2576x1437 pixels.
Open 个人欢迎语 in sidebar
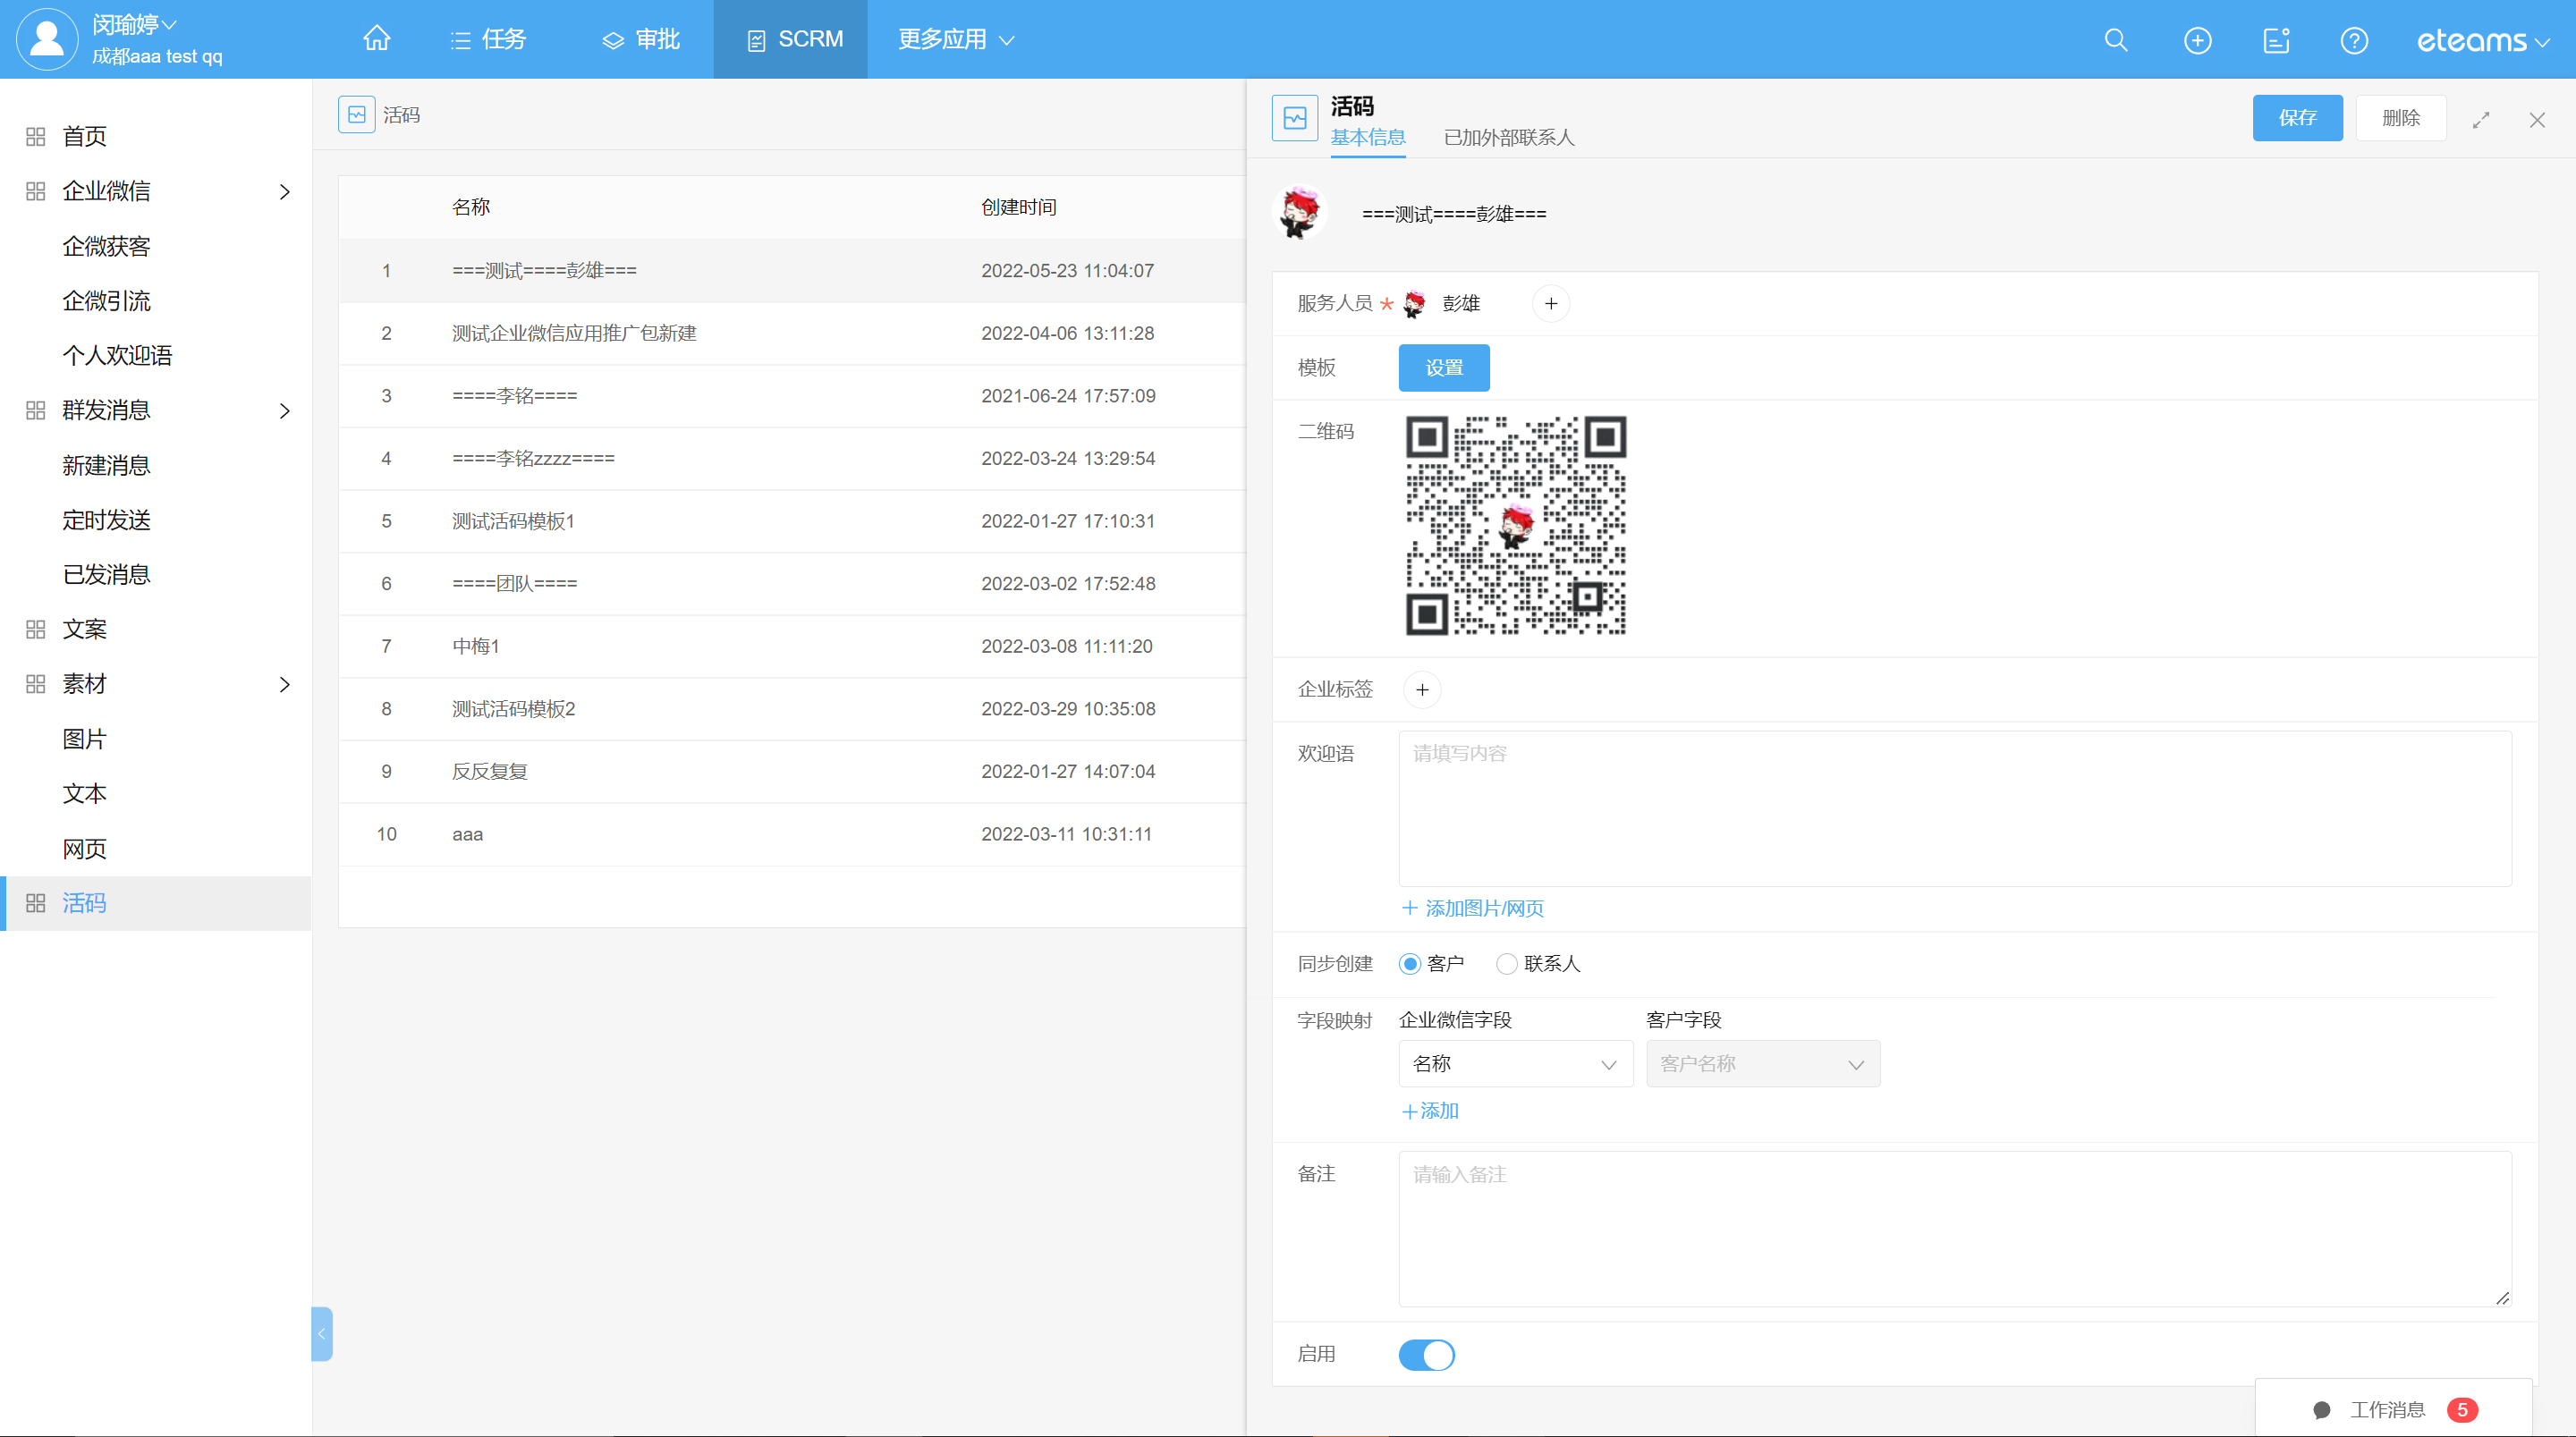[117, 355]
